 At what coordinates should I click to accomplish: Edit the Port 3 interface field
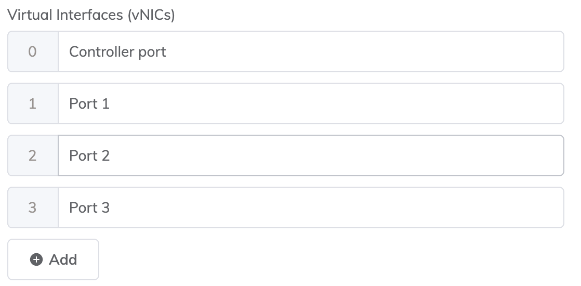311,207
